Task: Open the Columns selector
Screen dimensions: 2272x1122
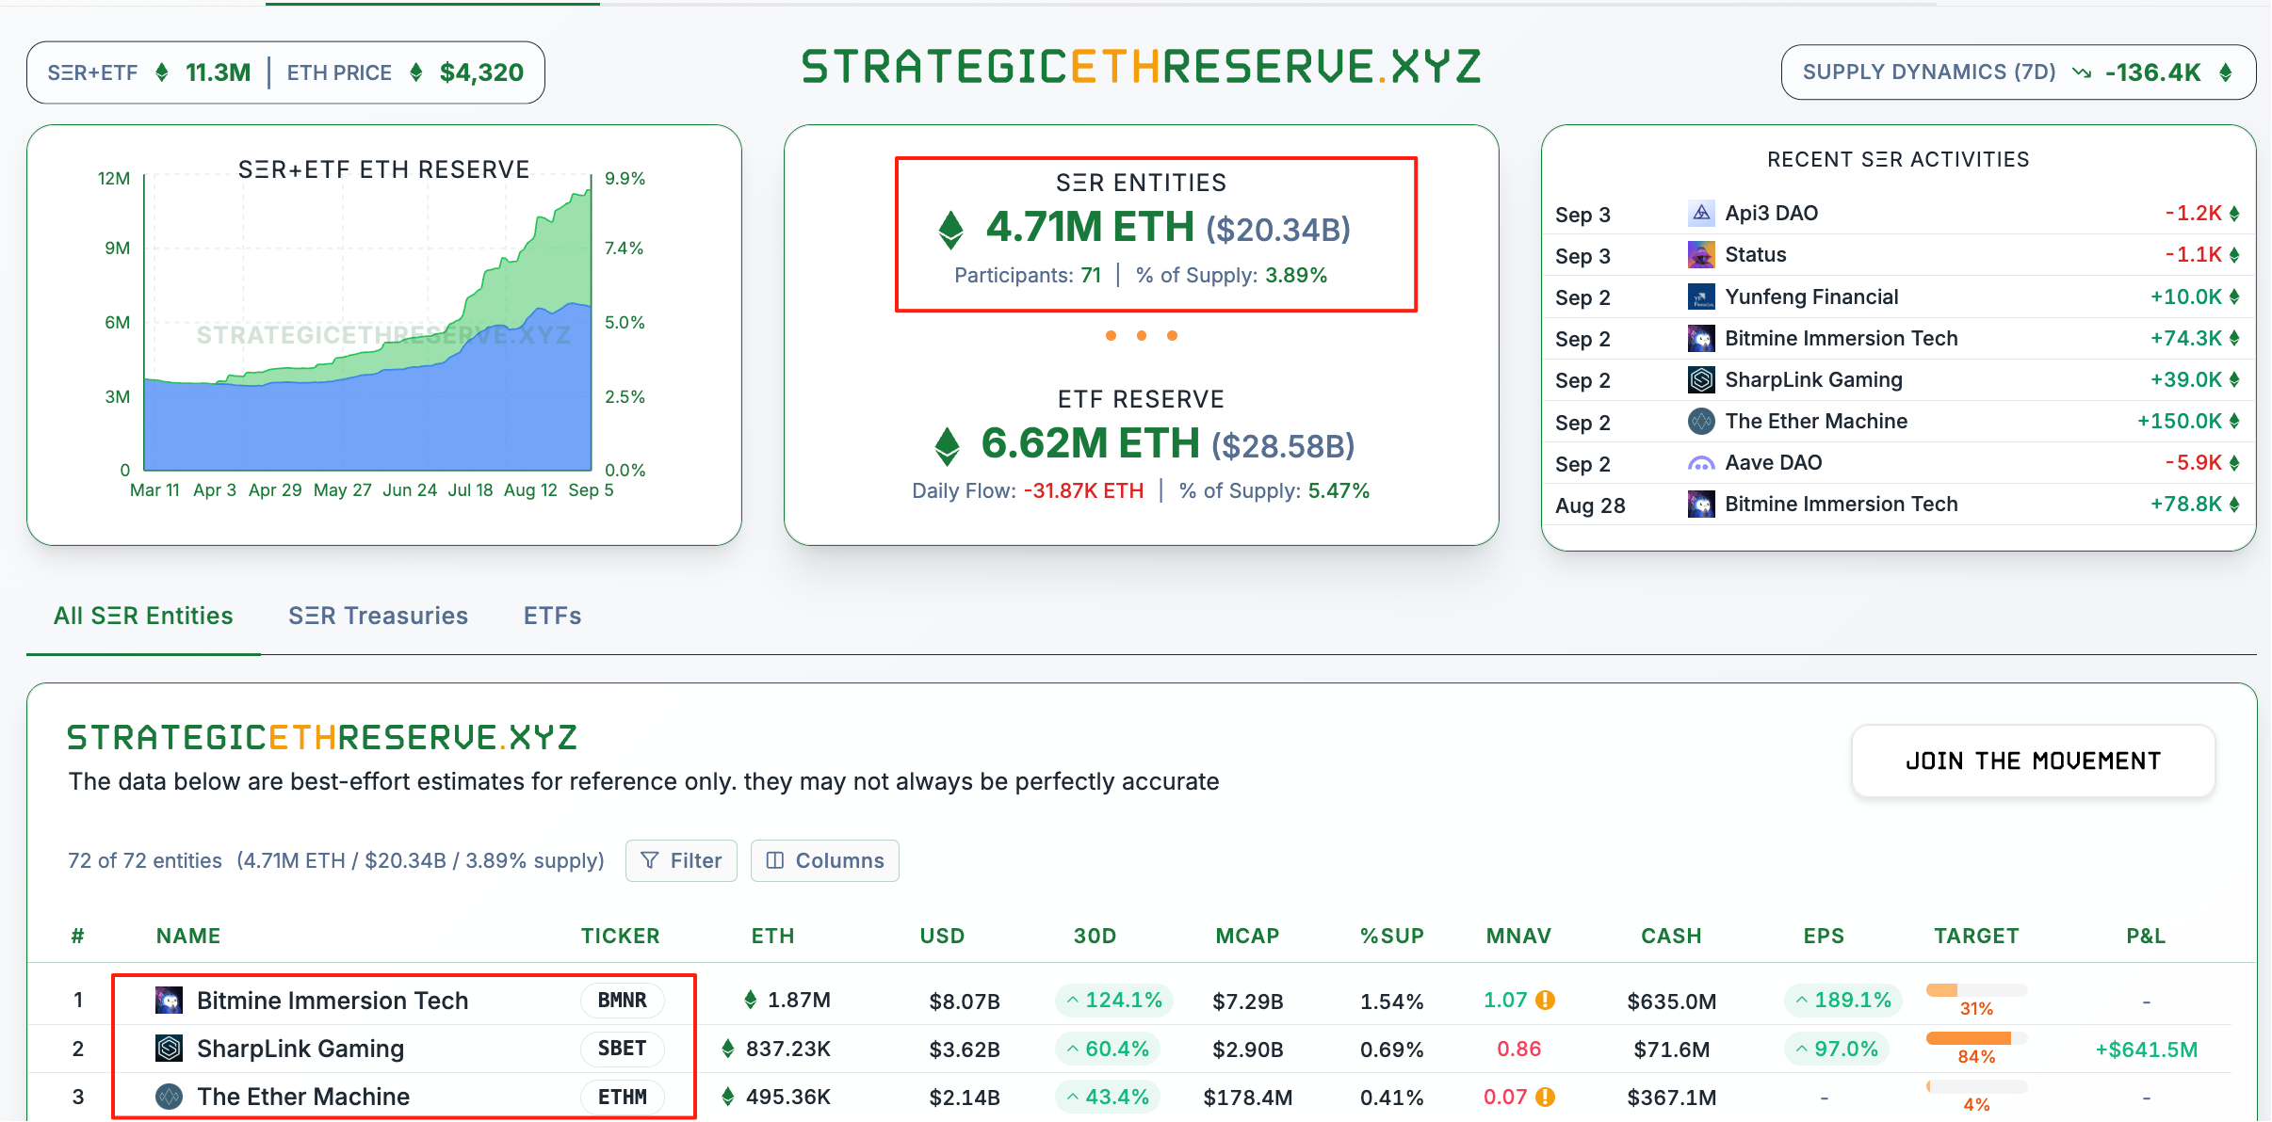Action: [x=824, y=860]
